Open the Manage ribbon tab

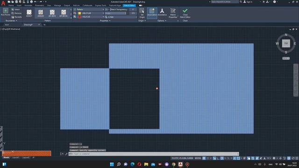tap(57, 6)
